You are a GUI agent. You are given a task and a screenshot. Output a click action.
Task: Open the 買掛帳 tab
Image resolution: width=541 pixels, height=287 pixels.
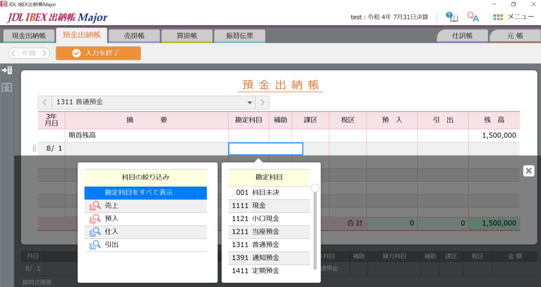(x=187, y=36)
